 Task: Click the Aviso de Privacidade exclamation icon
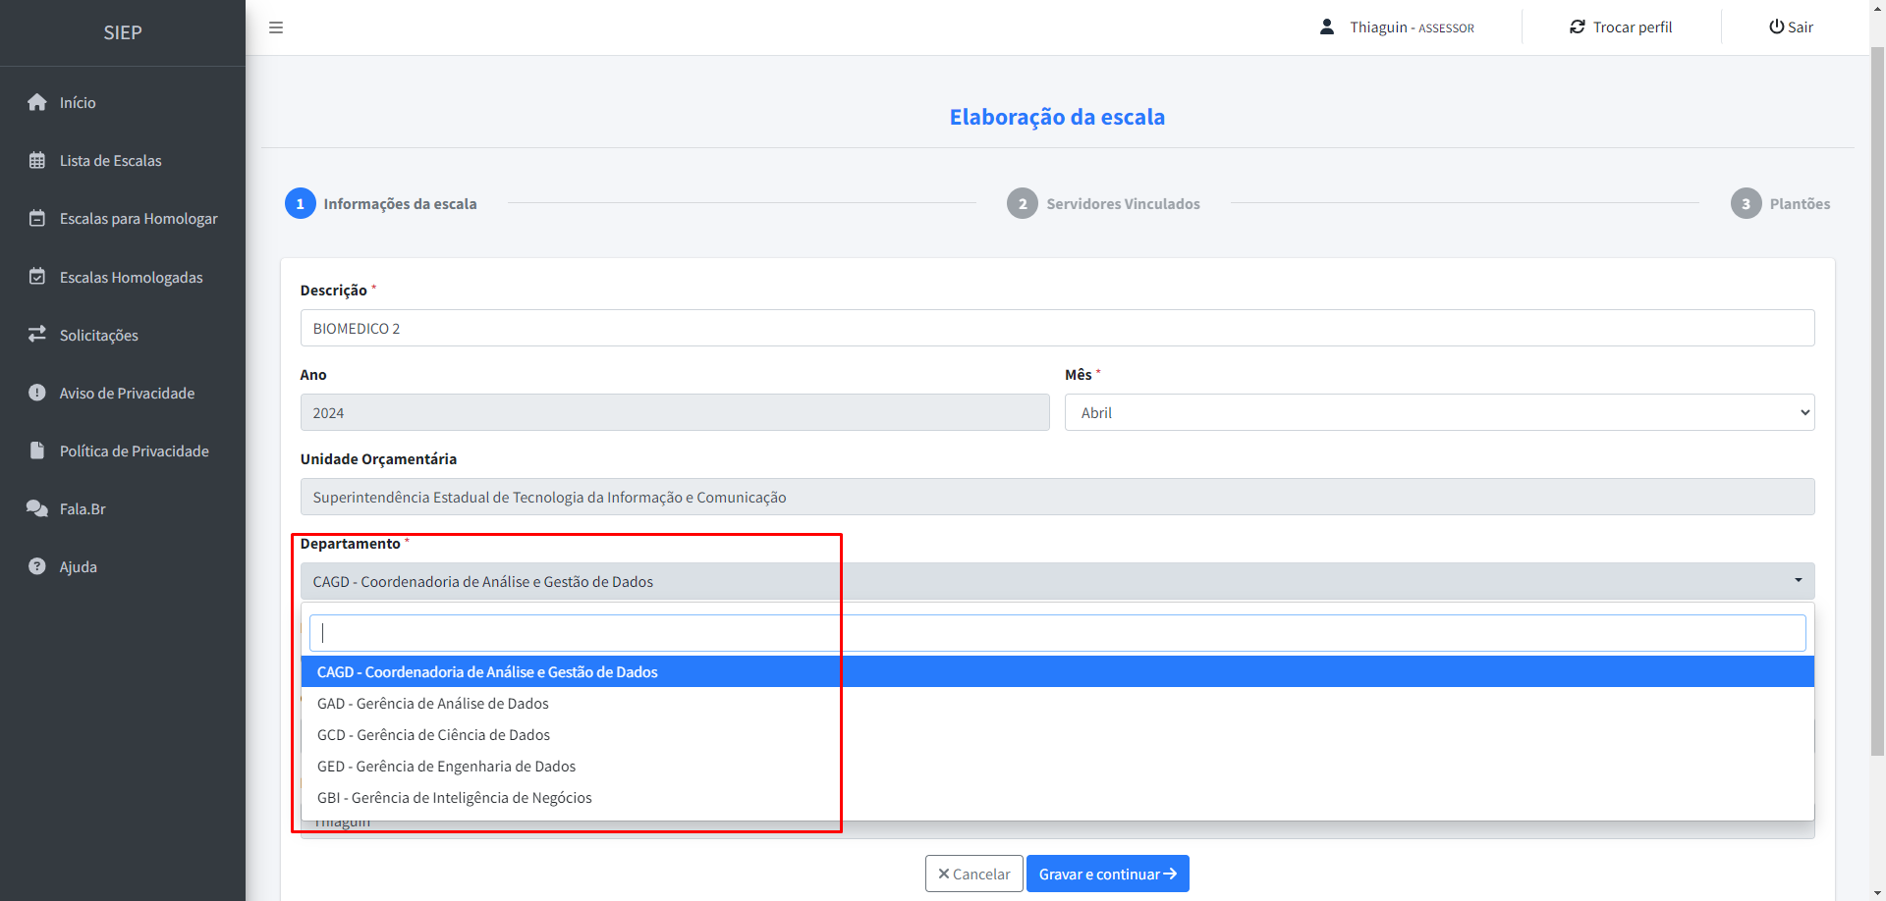(x=37, y=393)
